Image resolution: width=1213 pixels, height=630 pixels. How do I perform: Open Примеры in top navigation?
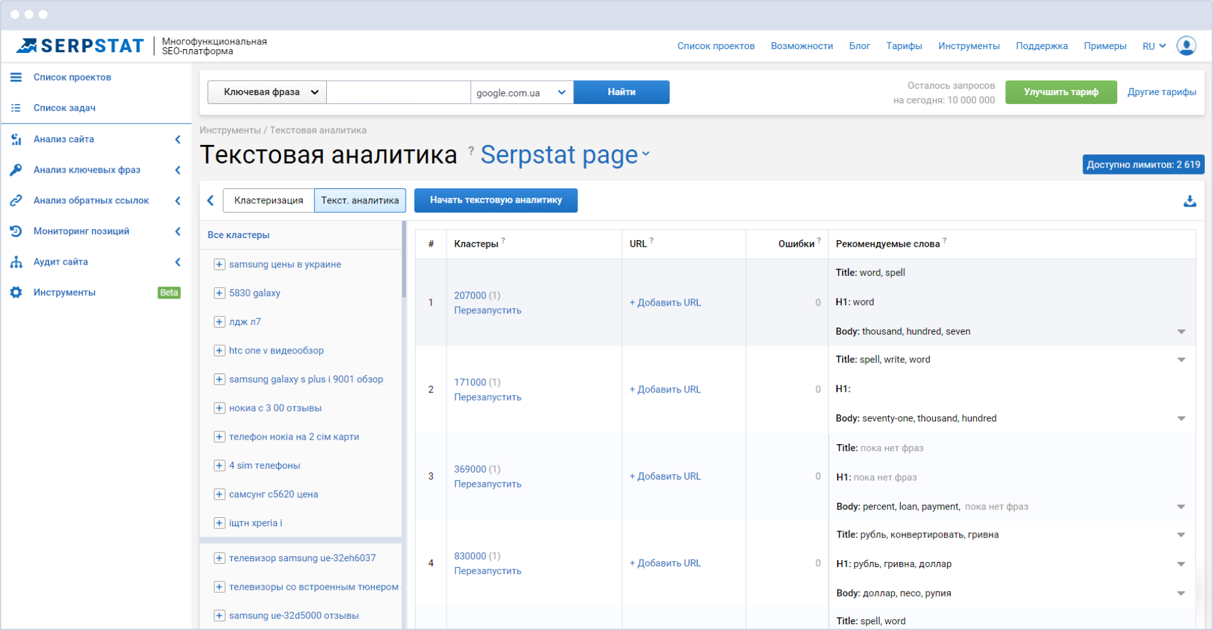tap(1105, 46)
